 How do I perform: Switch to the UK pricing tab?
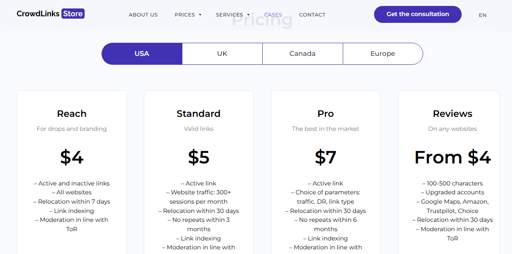222,53
